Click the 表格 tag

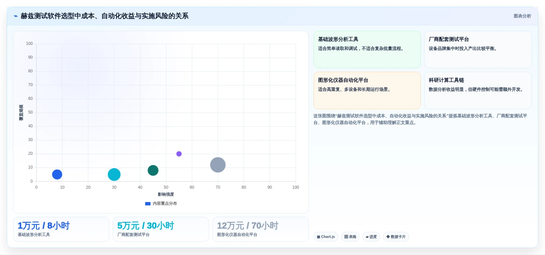[350, 237]
